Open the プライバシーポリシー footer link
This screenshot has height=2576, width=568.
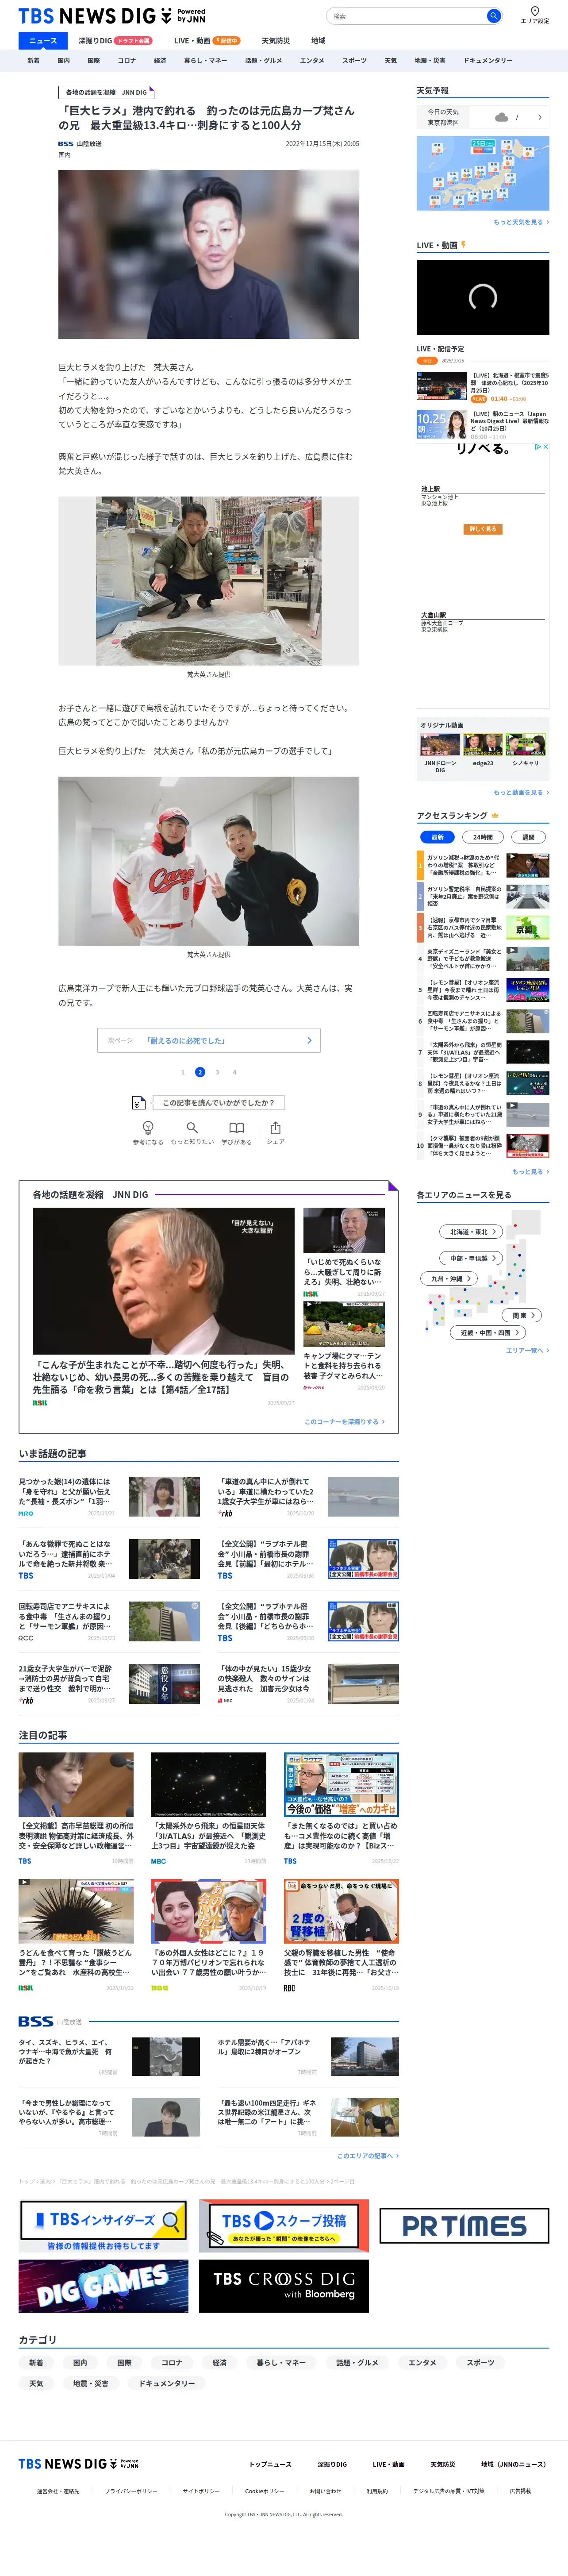coord(131,2491)
